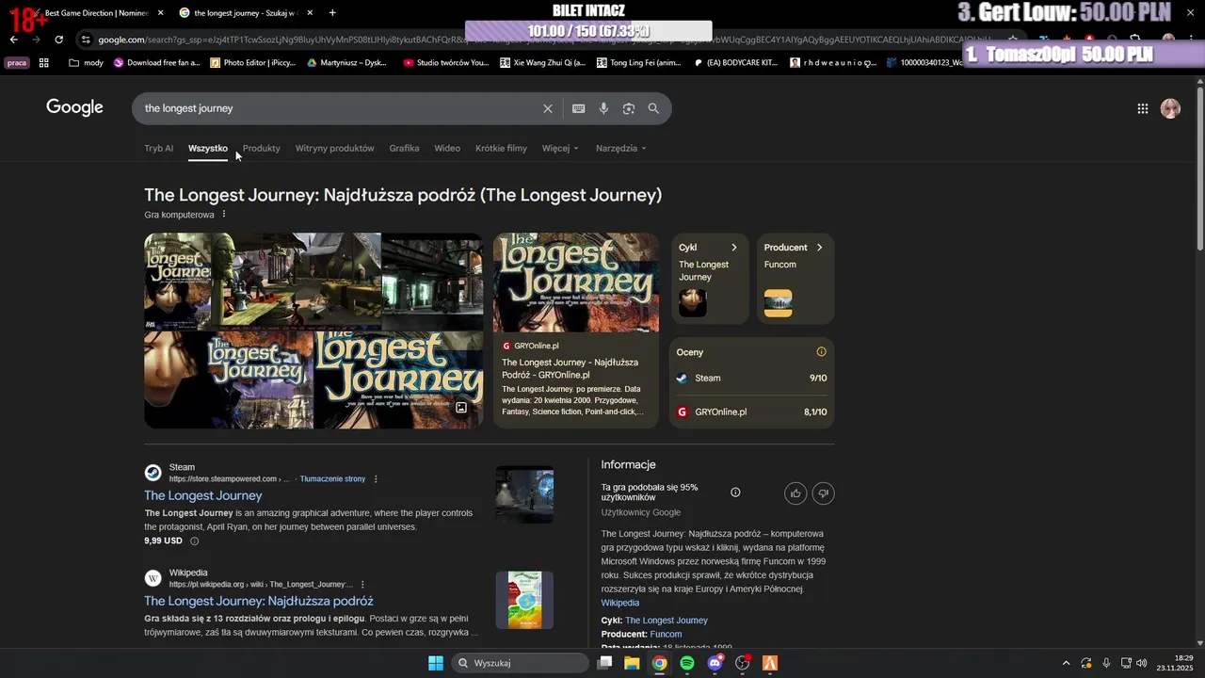Screen dimensions: 1205x678
Task: Expand the Więcej search filter menu
Action: point(560,148)
